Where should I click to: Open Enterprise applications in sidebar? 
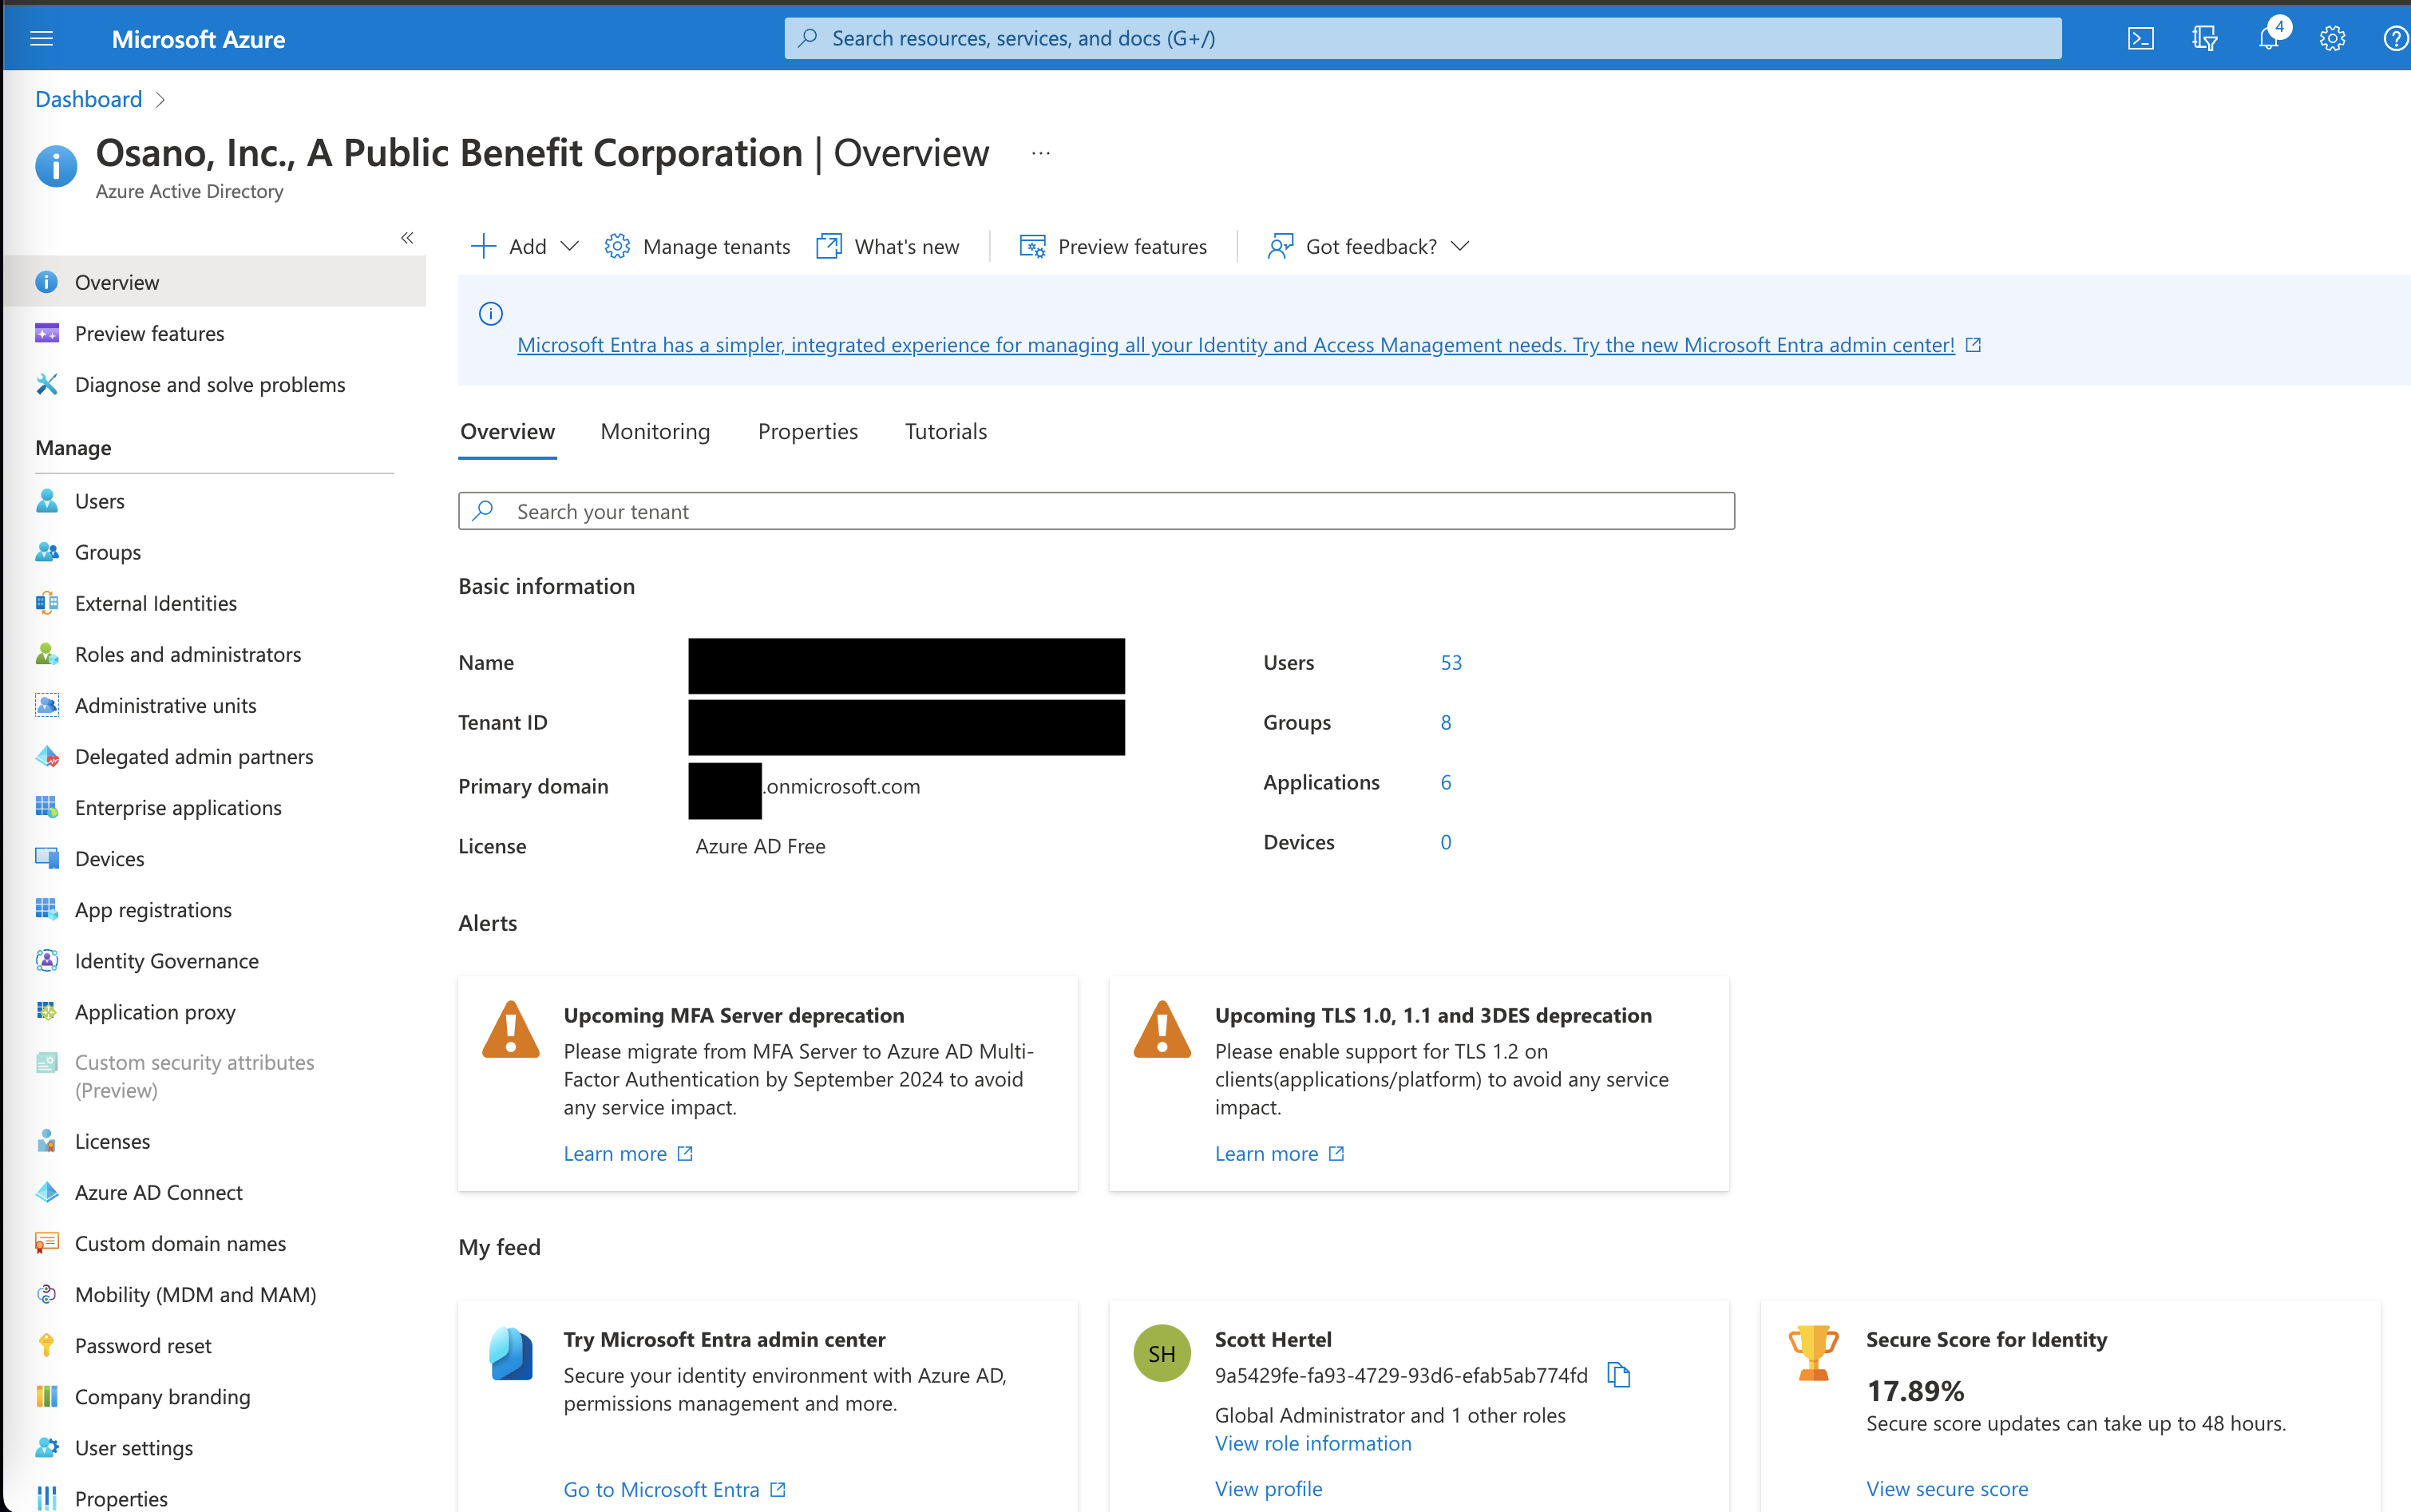coord(178,807)
